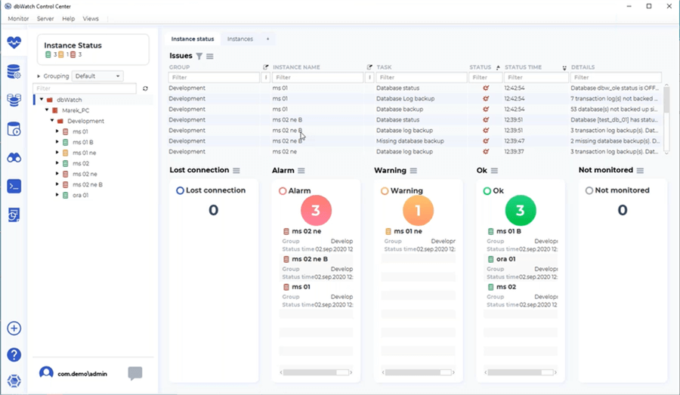Open the heartbeat monitoring view icon
680x395 pixels.
tap(14, 42)
